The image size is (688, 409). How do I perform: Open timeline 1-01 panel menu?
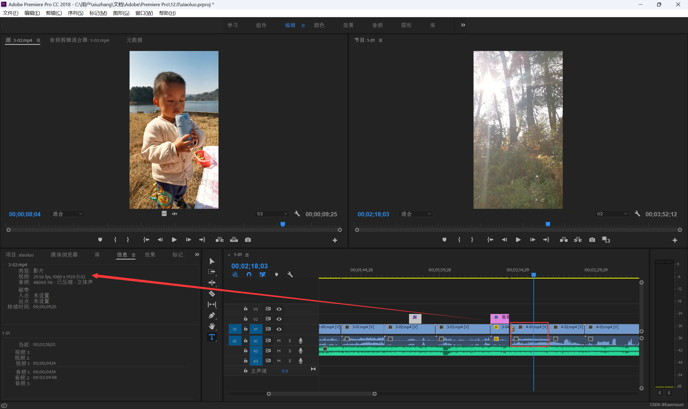247,255
